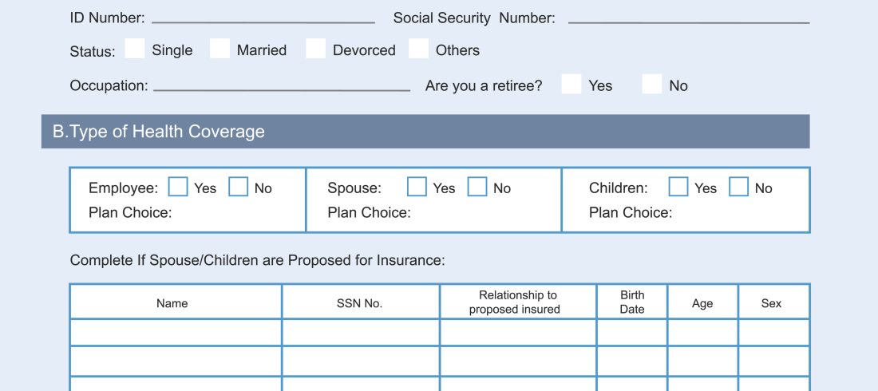This screenshot has height=391, width=878.
Task: Click first row Name table cell
Action: (x=176, y=332)
